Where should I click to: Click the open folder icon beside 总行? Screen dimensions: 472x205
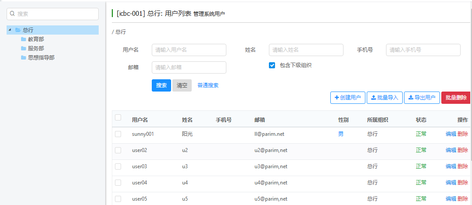pos(18,30)
